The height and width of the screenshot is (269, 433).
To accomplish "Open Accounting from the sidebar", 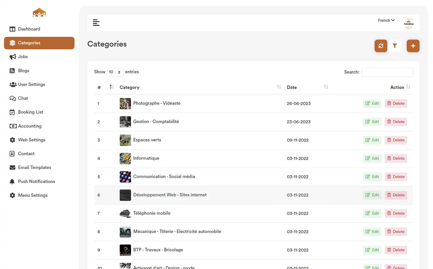I will point(29,126).
